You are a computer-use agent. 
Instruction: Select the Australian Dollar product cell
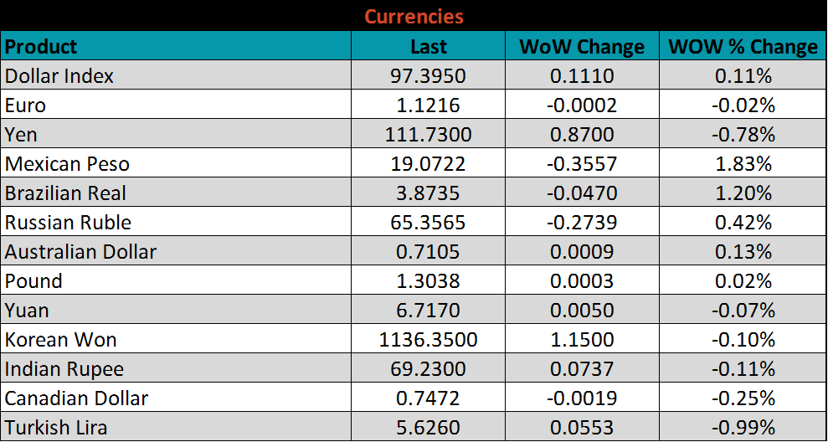[80, 252]
